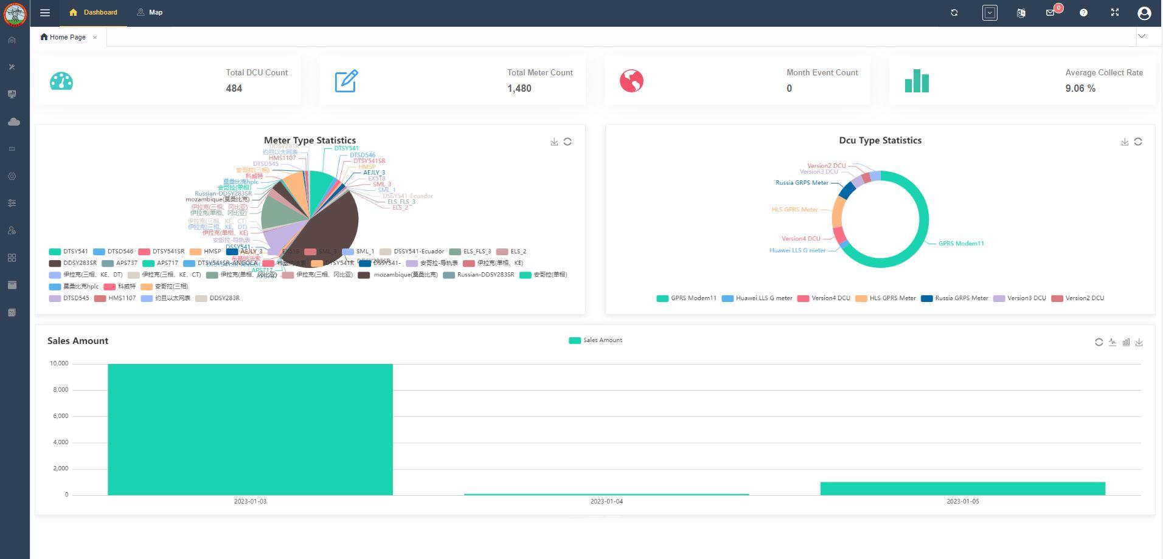Open the boxed dropdown selector in the header
The image size is (1163, 559).
[988, 12]
